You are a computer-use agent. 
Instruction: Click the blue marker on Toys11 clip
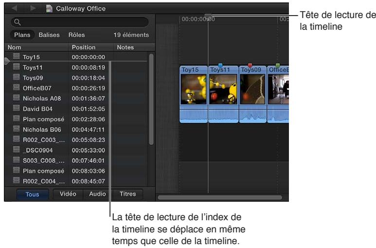[220, 65]
